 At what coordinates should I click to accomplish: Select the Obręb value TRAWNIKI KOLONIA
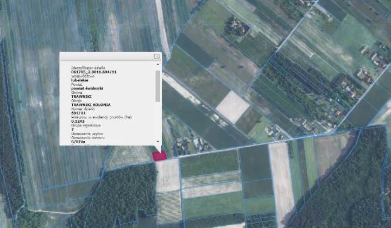pyautogui.click(x=91, y=105)
